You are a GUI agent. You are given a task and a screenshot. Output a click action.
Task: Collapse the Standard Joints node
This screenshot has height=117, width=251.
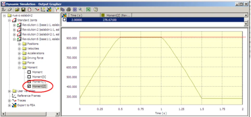[9, 20]
